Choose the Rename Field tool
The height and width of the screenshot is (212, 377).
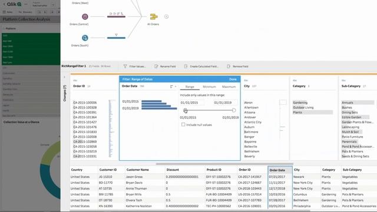(165, 67)
